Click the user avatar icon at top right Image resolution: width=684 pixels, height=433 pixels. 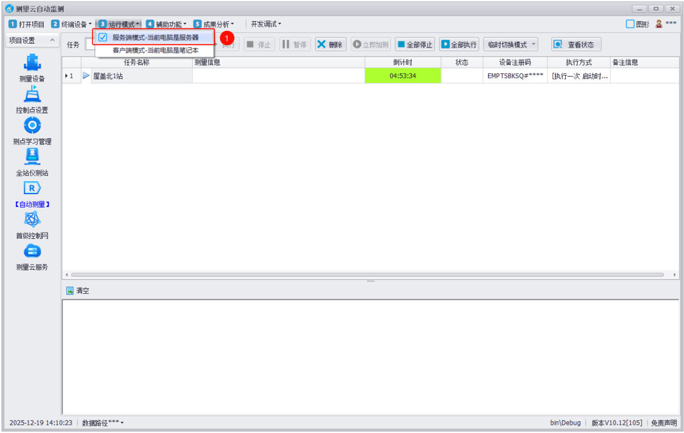point(659,24)
